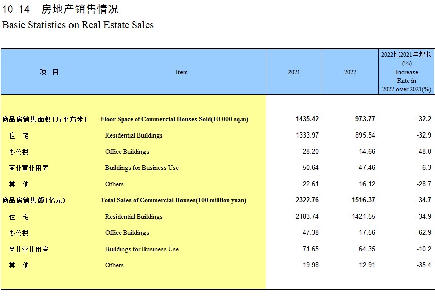Click the value -34.7

pos(424,200)
